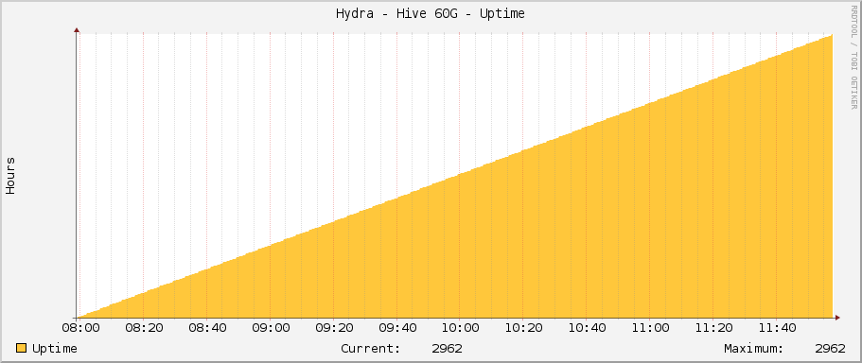Click the 08:20 time axis label
This screenshot has height=363, width=862.
144,328
